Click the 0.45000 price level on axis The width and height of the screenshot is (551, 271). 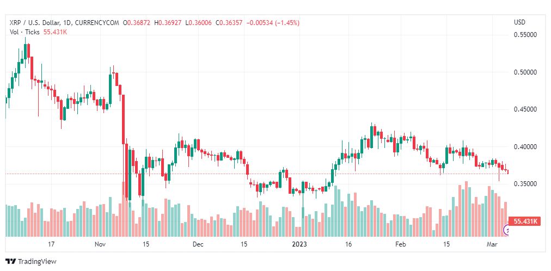tap(525, 109)
